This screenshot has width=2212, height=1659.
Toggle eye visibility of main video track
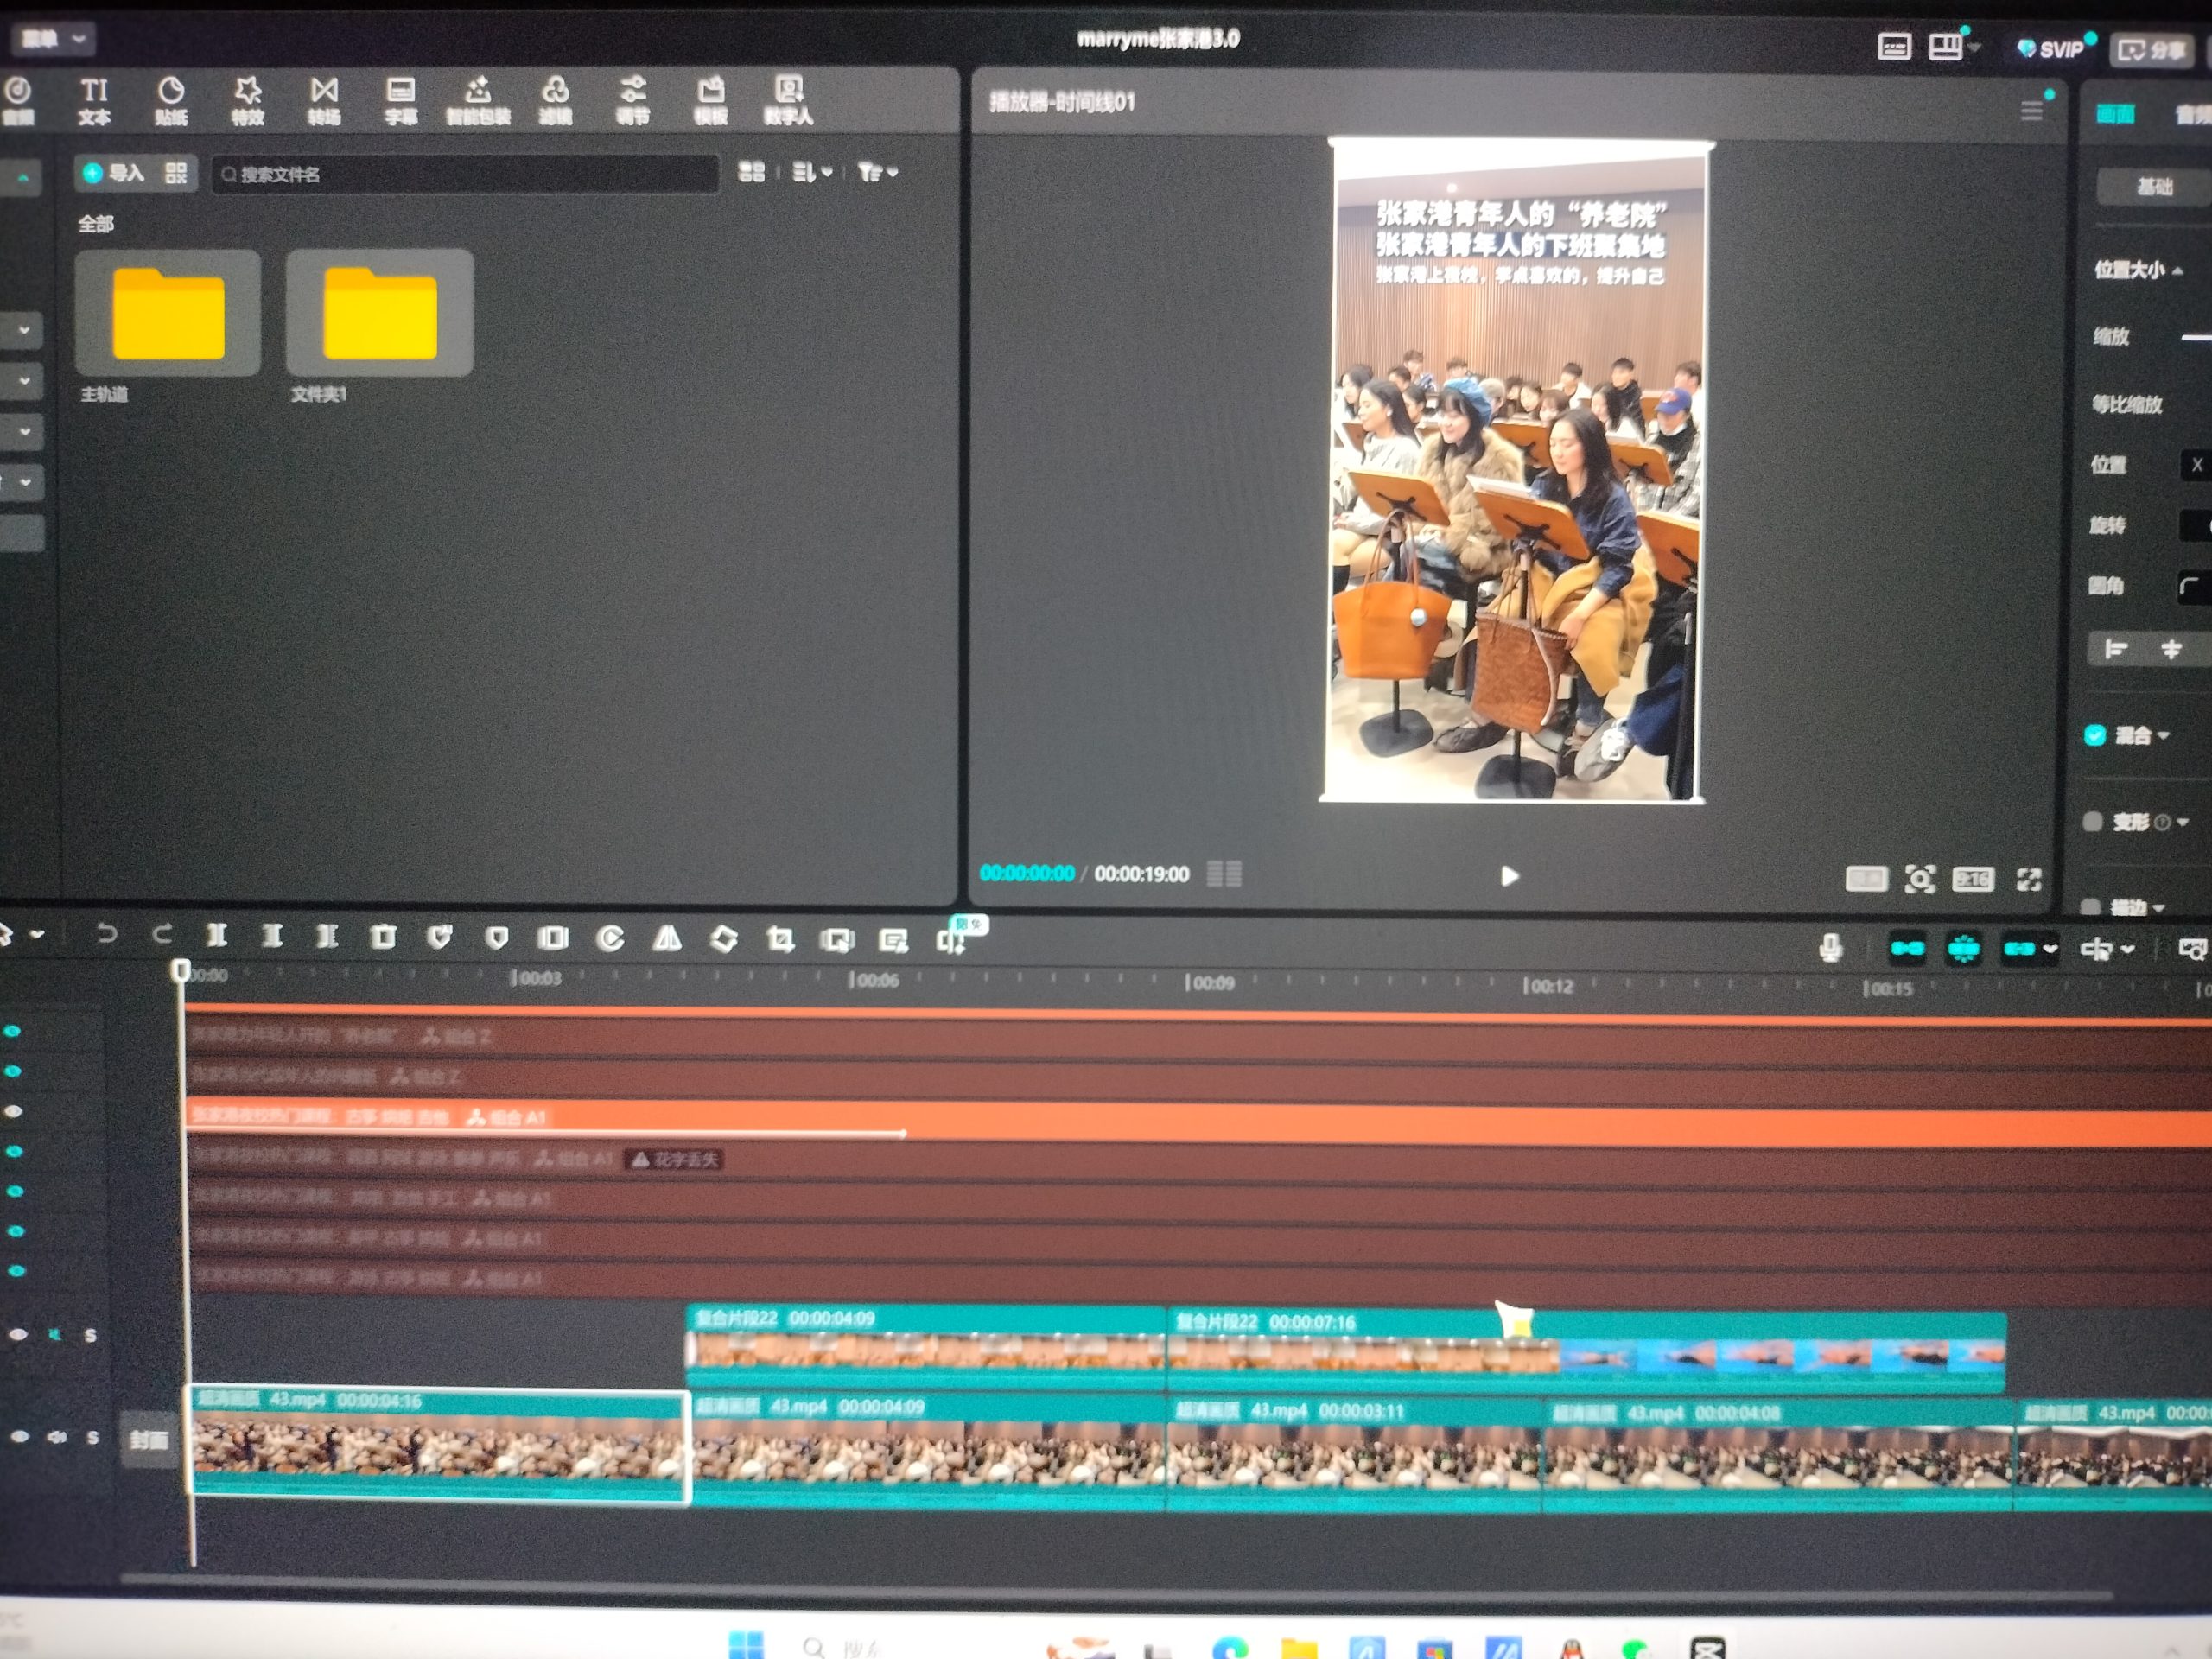tap(19, 1436)
